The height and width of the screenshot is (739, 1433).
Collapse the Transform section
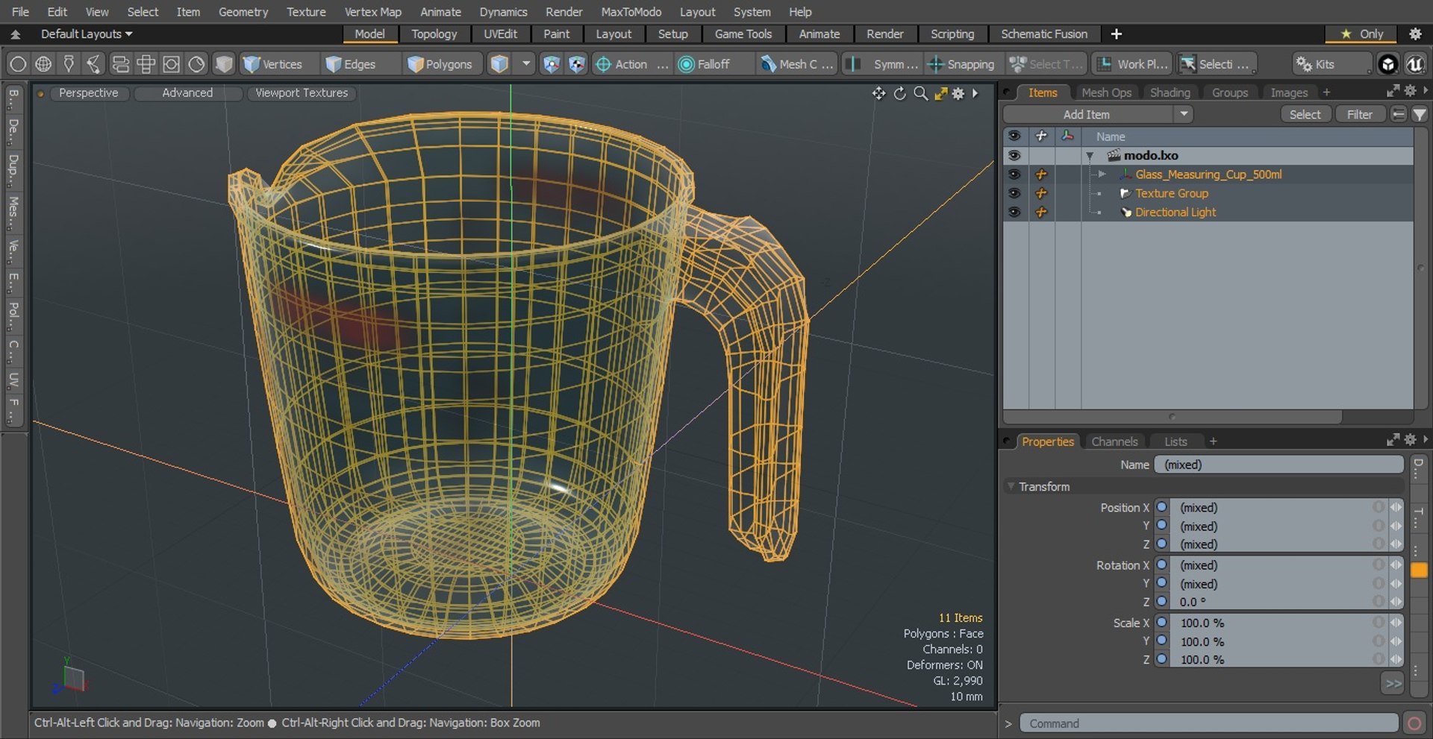[x=1011, y=486]
